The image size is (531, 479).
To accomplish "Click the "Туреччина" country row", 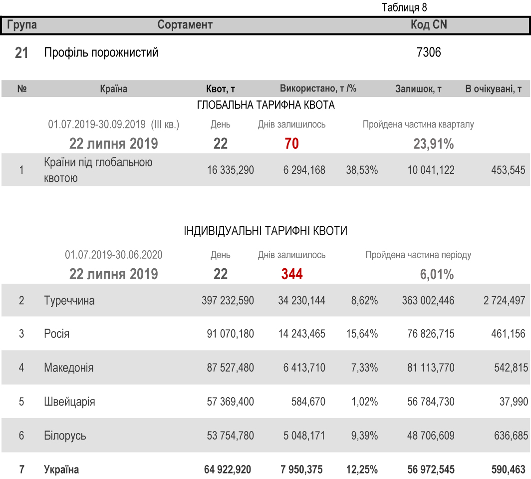I will (69, 301).
